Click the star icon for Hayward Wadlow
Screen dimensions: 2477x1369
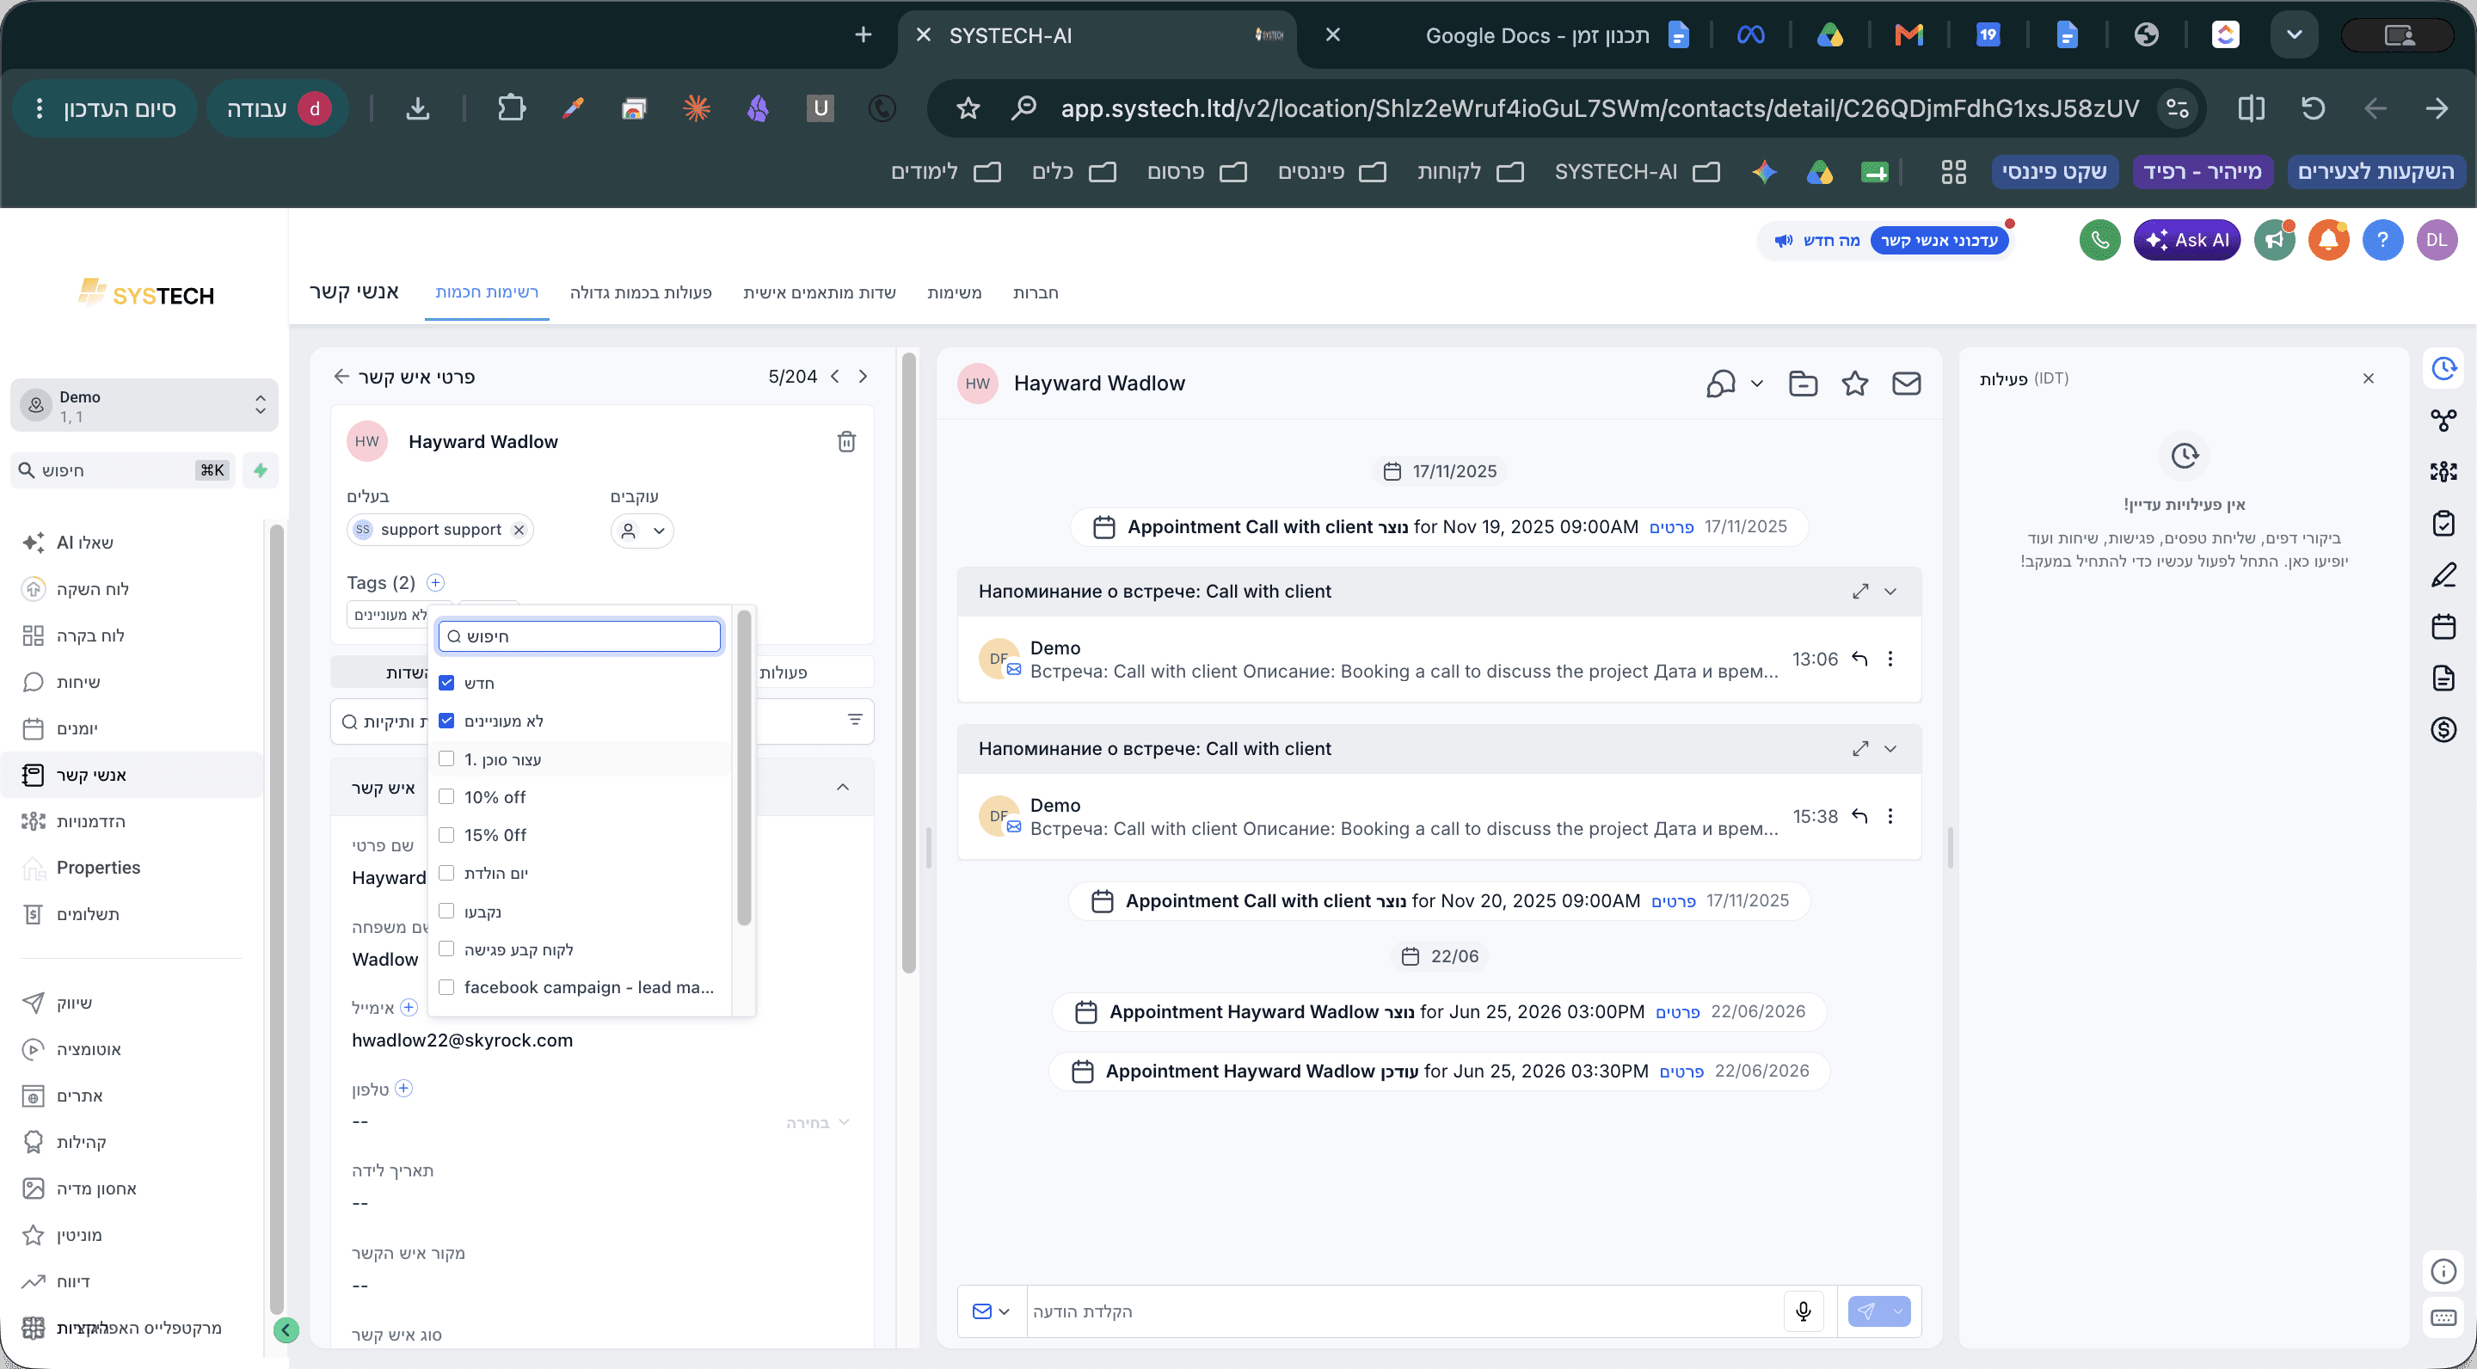1855,384
